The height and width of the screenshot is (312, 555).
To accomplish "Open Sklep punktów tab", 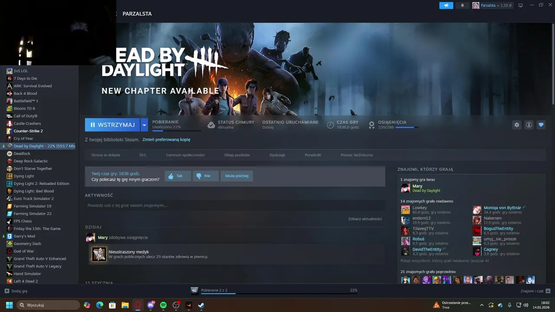I will [x=237, y=155].
